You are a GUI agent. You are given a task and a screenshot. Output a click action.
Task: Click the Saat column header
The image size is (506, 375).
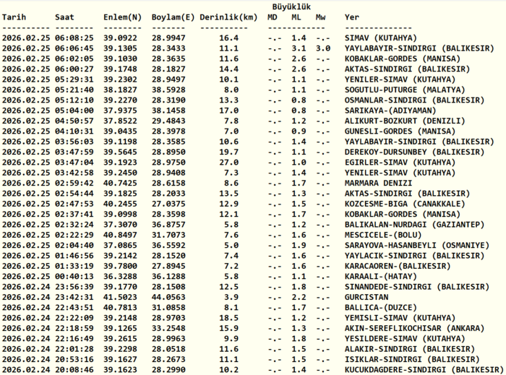coord(64,17)
